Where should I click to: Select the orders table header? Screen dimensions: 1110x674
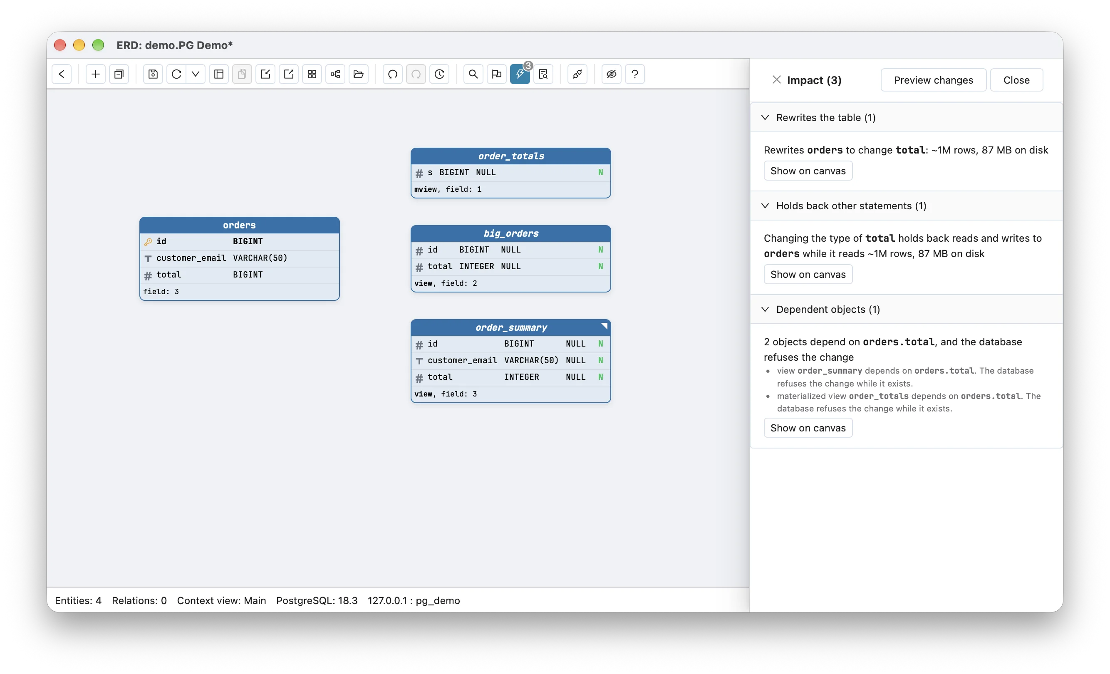pos(240,225)
